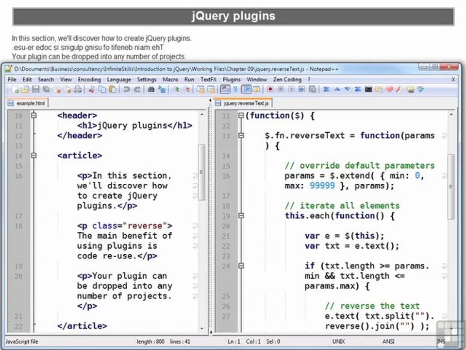Click the left pane vertical scrollbar thumb
The image size is (466, 350).
pos(202,172)
